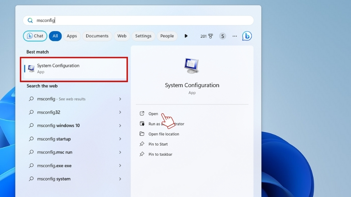Click Run as administrator option
351x197 pixels.
[166, 124]
